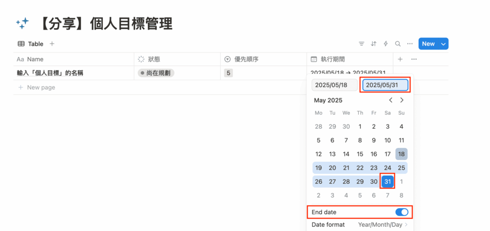This screenshot has width=490, height=231.
Task: Click the search magnifier icon
Action: pyautogui.click(x=398, y=44)
